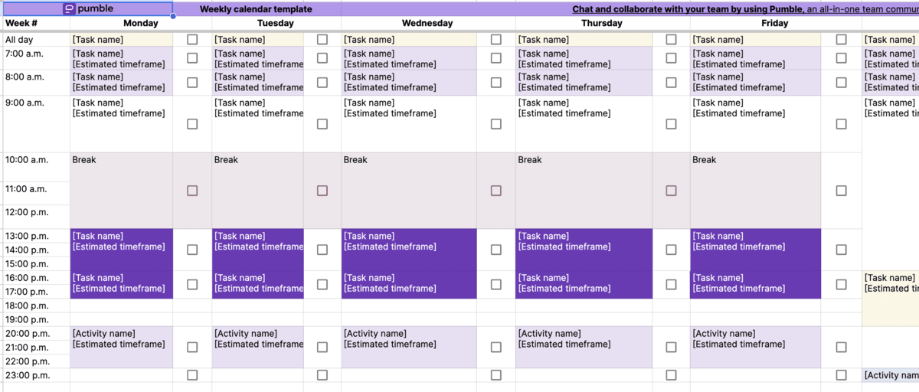
Task: Select Wednesday's purple 13:00 p.m. task cell
Action: pos(409,250)
